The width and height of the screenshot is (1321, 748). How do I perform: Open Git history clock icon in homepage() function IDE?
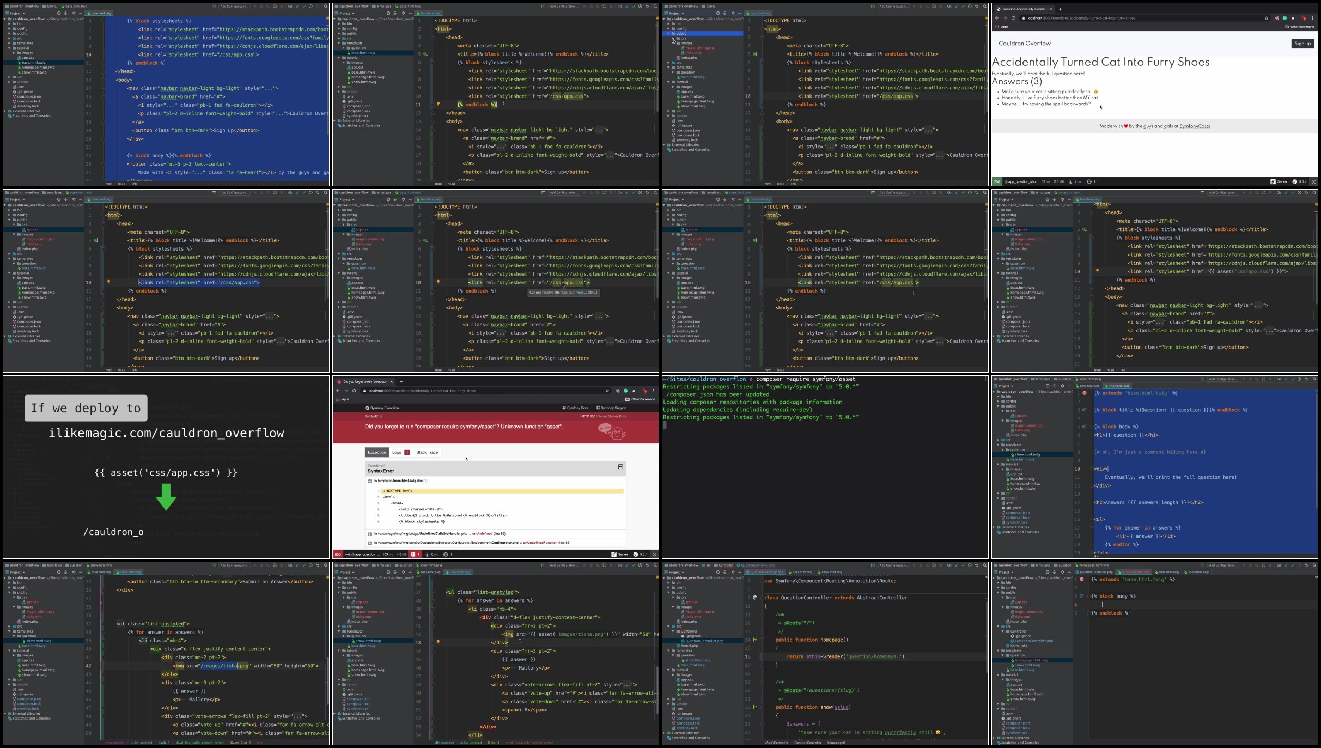[x=970, y=565]
